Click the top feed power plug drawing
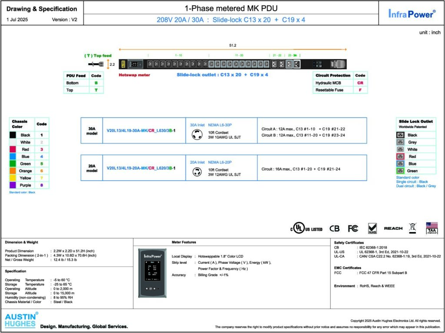 pyautogui.click(x=96, y=64)
